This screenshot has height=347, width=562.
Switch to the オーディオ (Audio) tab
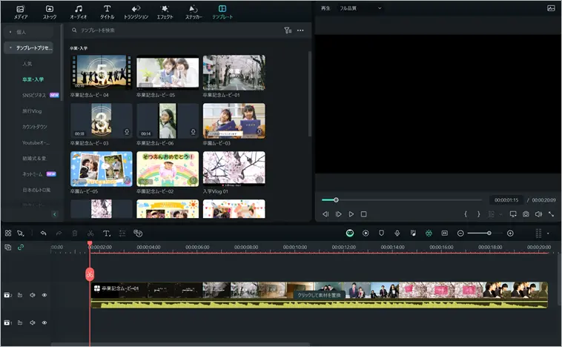click(78, 12)
